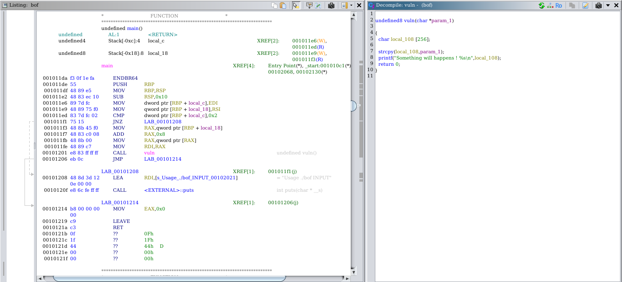Viewport: 622px width, 282px height.
Task: Click the Listing vertical scrollbar down arrow
Action: click(354, 272)
